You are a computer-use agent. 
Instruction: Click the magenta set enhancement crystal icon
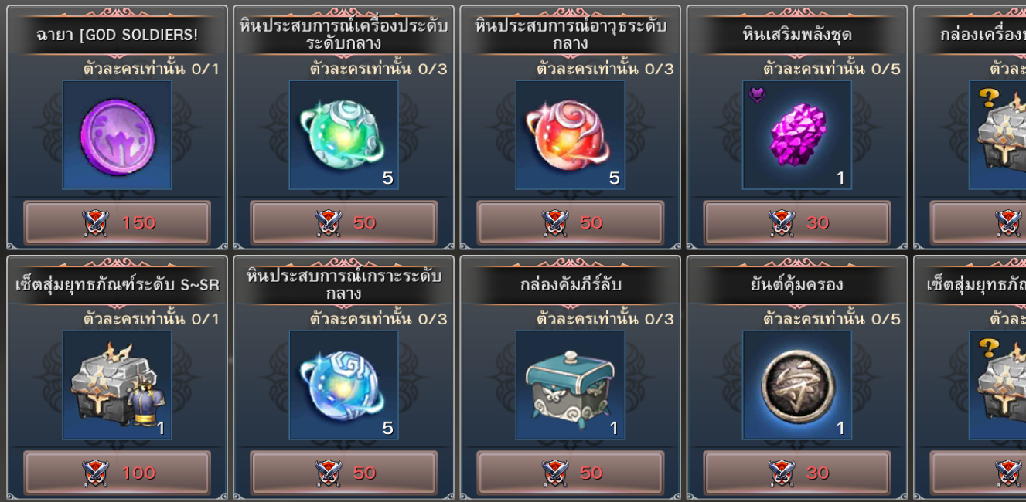[796, 135]
